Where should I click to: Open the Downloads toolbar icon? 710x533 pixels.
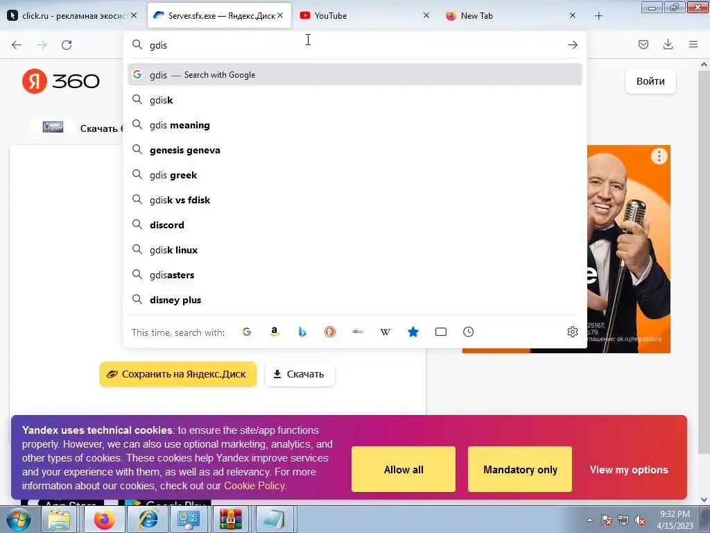click(x=668, y=44)
